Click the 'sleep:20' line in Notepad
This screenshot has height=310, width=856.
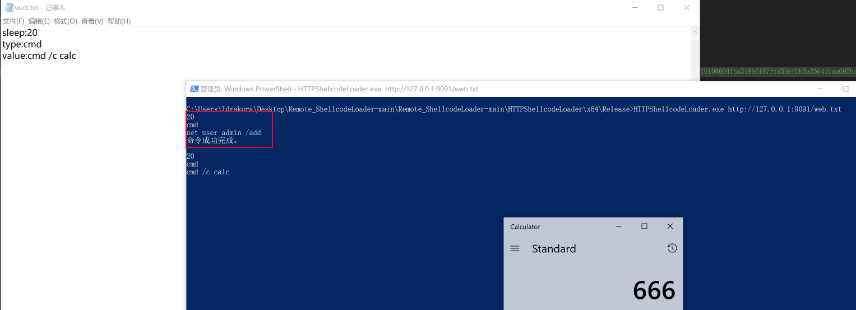click(20, 33)
